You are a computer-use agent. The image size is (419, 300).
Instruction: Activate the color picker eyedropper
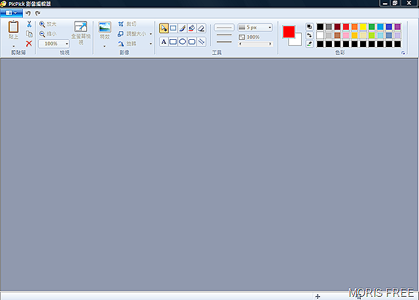pos(310,44)
